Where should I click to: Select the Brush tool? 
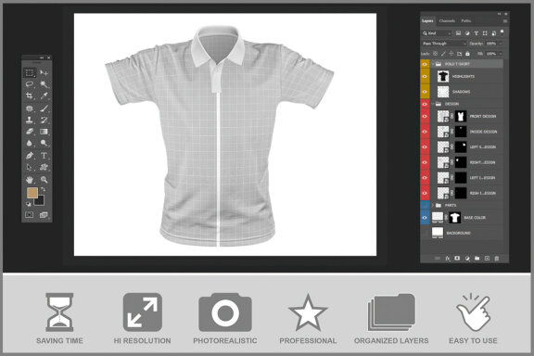point(44,108)
